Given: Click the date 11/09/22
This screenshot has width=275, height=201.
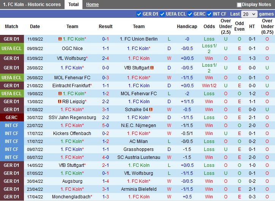Looking at the screenshot, I should 35,39.
